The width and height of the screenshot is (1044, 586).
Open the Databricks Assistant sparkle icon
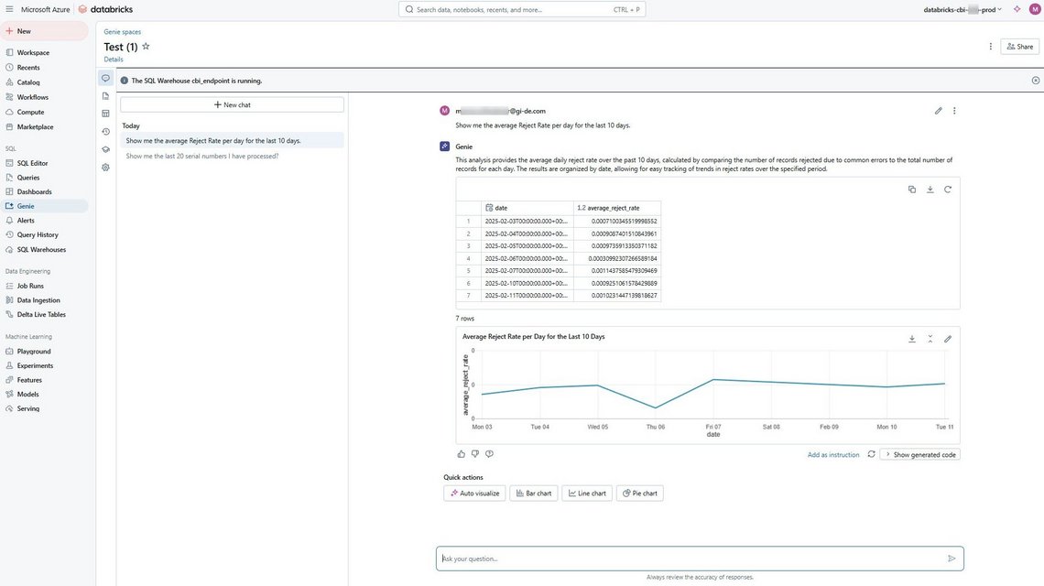(x=1017, y=9)
